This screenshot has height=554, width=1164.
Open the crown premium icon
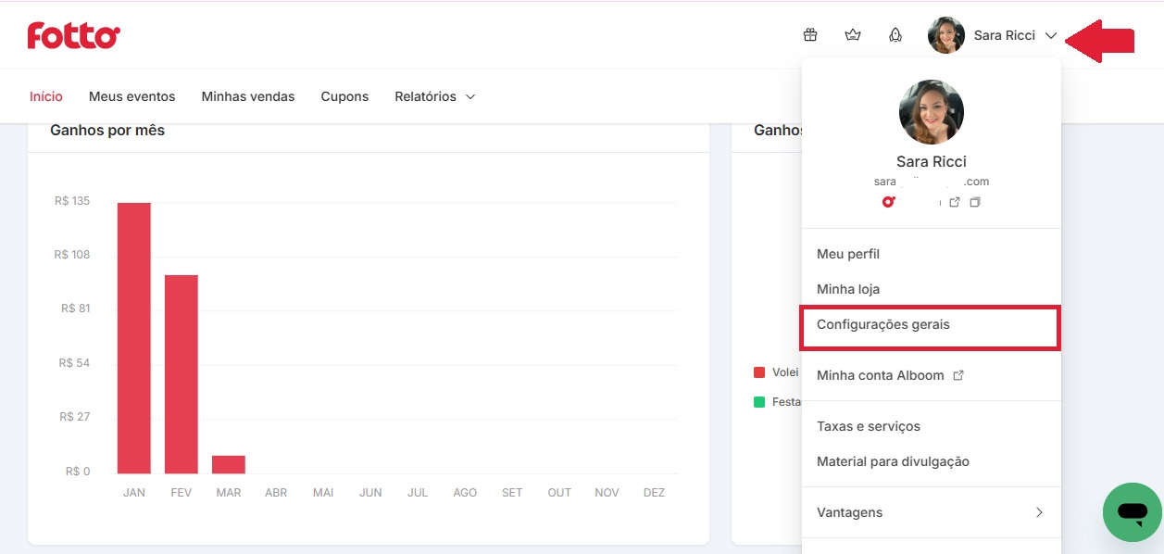(x=853, y=35)
